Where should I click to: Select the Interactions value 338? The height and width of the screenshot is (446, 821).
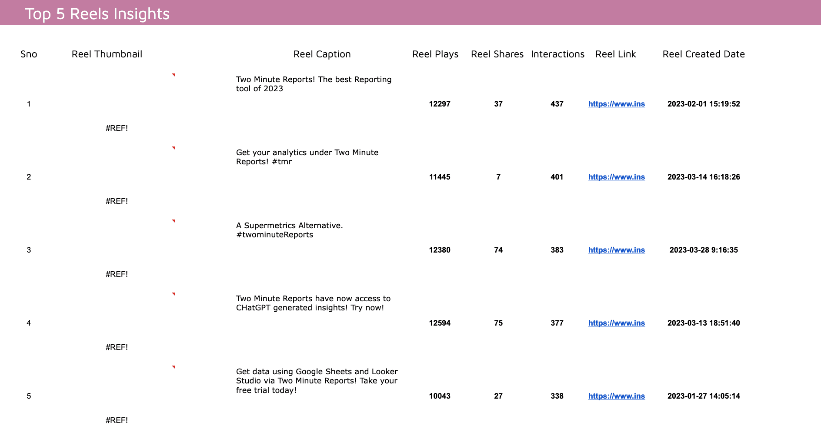[x=557, y=396]
